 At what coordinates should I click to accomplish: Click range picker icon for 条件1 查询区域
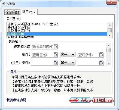(x=56, y=55)
